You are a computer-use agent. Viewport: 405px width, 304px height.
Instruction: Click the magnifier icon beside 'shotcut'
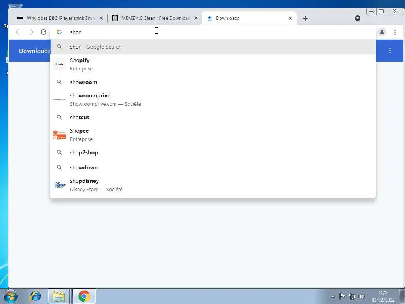(59, 117)
